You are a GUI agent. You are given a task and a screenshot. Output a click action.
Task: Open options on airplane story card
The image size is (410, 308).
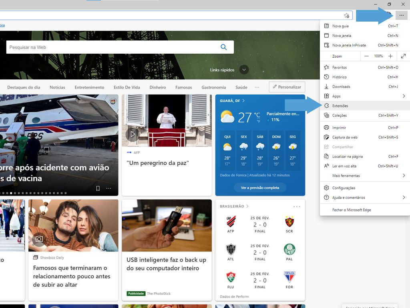click(109, 188)
